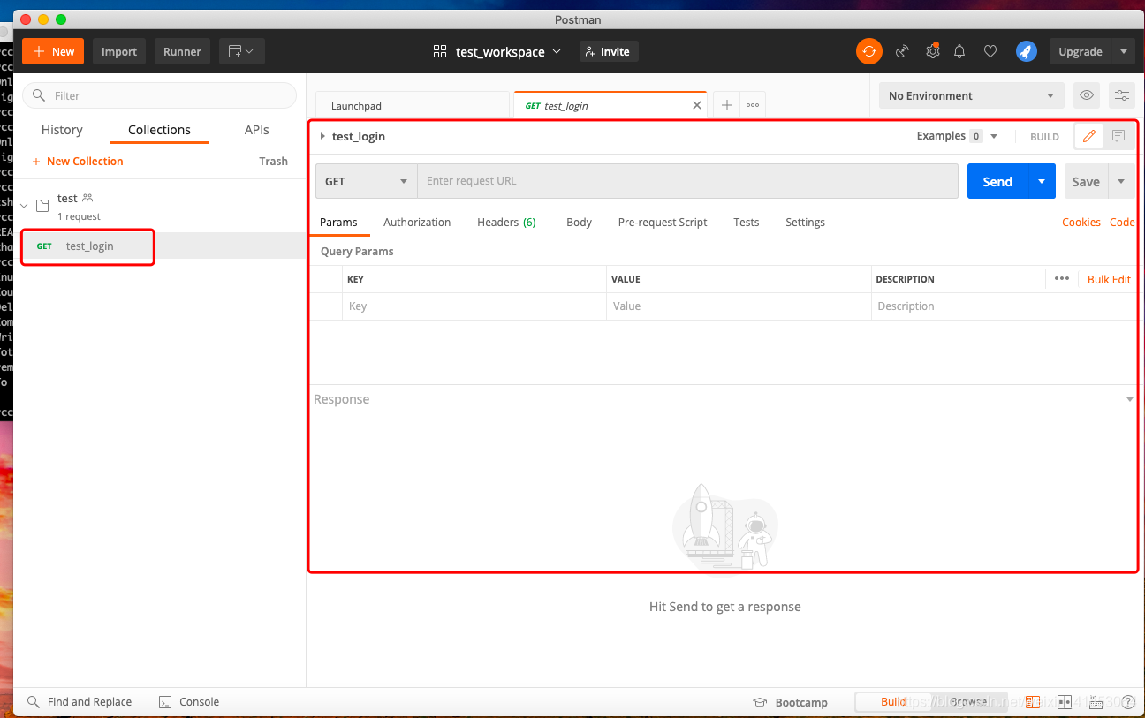
Task: Open the Runner
Action: tap(182, 51)
